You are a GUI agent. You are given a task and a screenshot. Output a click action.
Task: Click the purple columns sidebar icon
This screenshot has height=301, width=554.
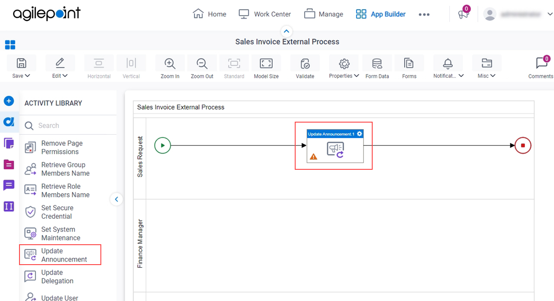coord(9,207)
